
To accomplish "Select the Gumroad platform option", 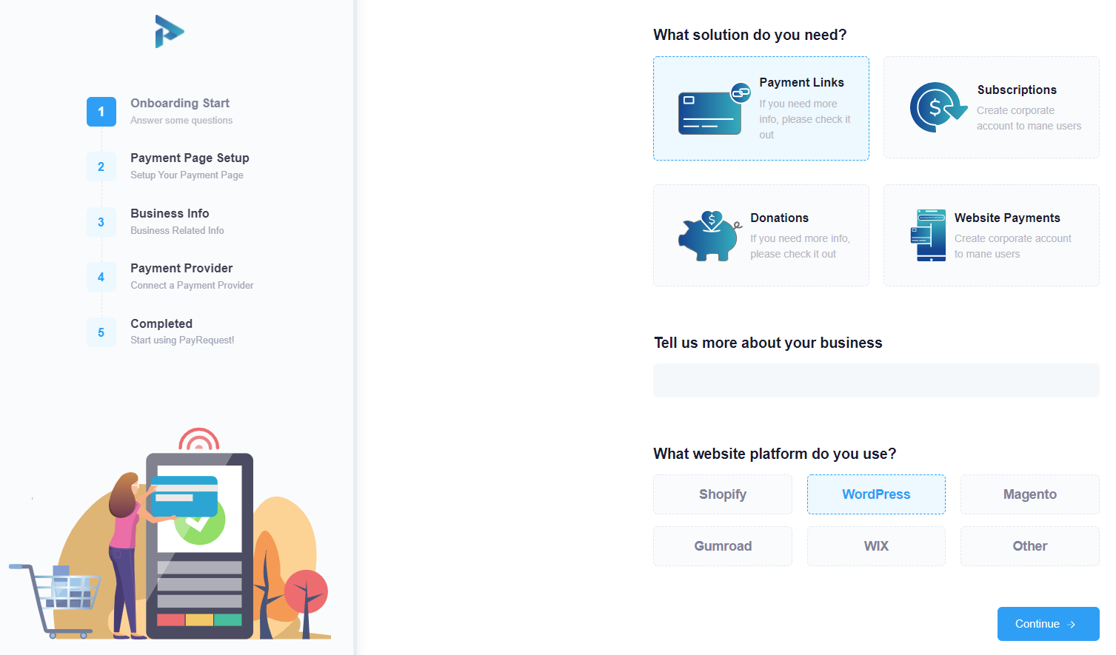I will (723, 546).
